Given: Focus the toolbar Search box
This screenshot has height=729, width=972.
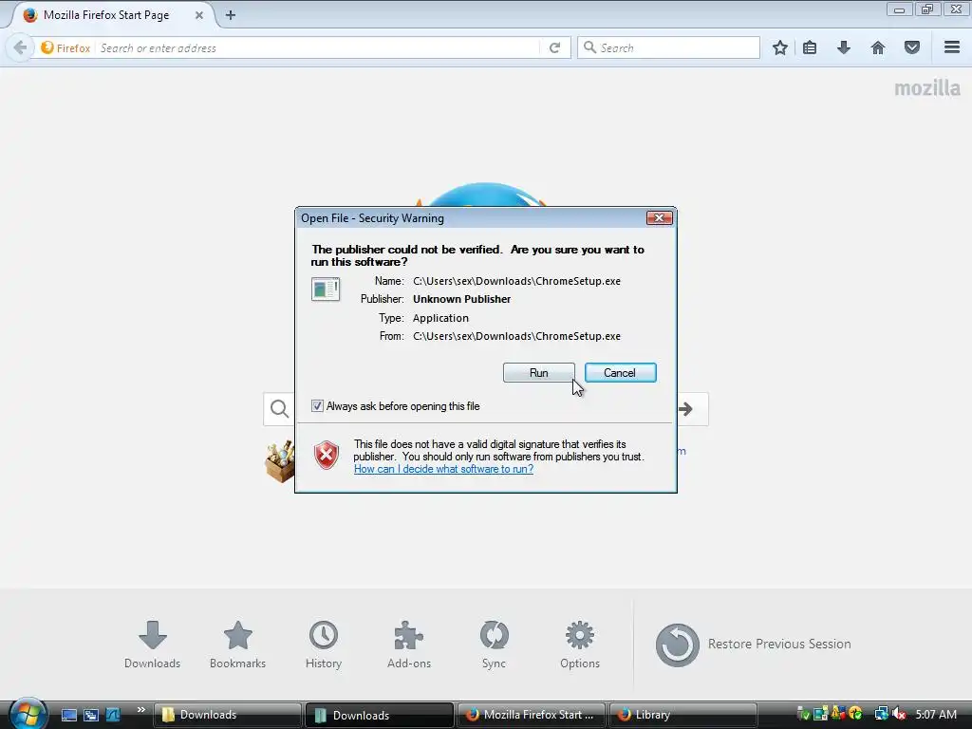Looking at the screenshot, I should (669, 47).
